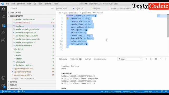Expand the NPM Scripts section
Image resolution: width=169 pixels, height=95 pixels.
click(32, 88)
